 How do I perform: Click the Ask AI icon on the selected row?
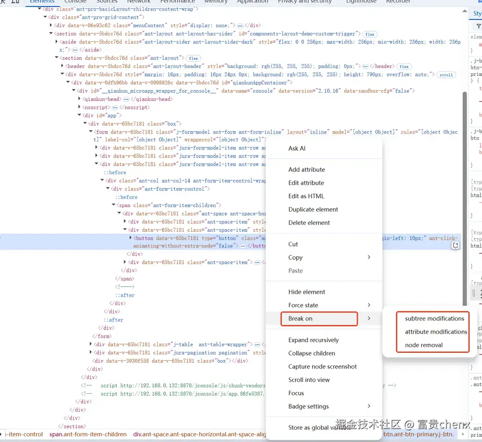pos(456,246)
